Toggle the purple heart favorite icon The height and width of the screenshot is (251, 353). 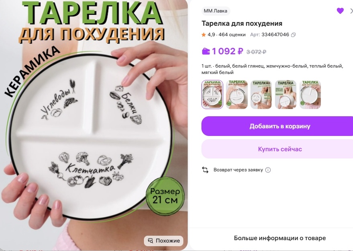click(x=340, y=10)
